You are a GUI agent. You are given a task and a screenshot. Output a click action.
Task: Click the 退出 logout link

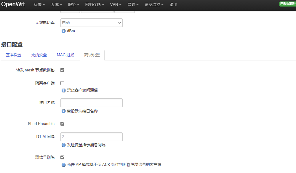[173, 4]
